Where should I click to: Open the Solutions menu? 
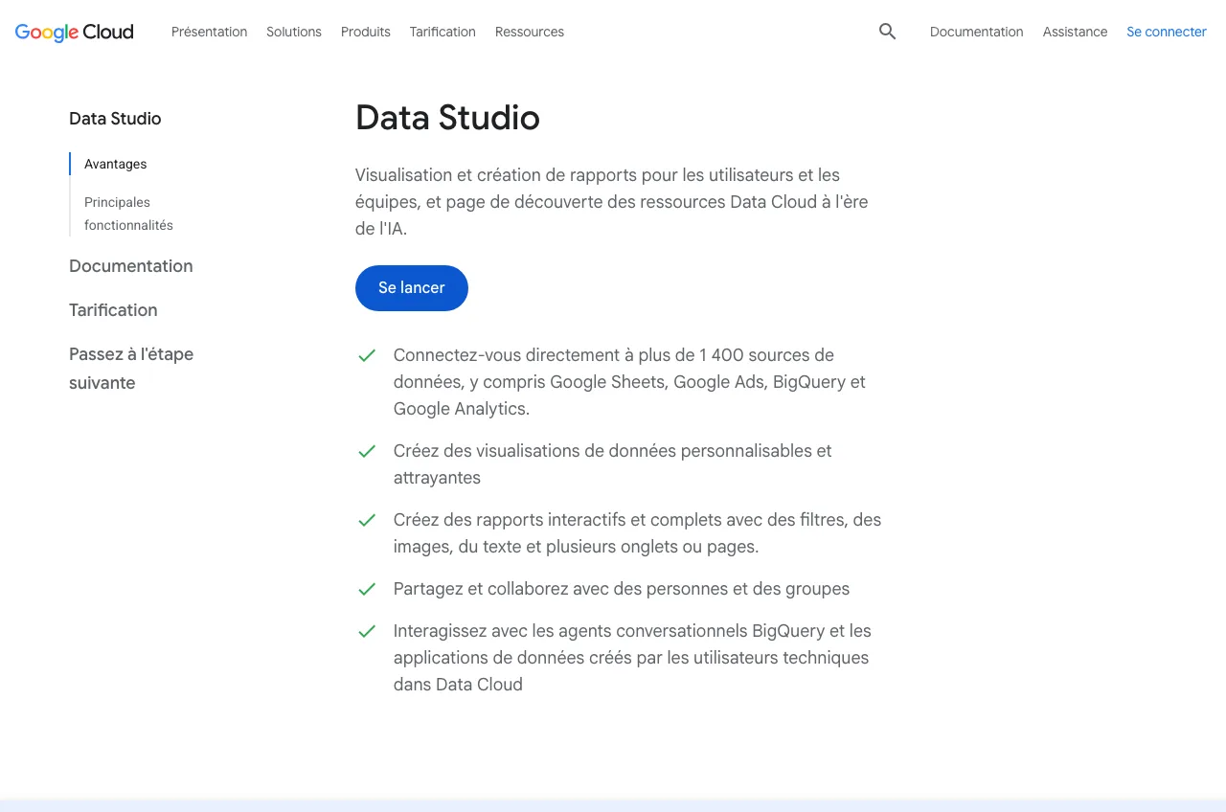click(x=294, y=32)
